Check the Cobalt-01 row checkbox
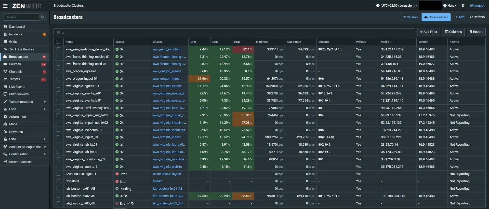This screenshot has height=209, width=489. (x=58, y=181)
